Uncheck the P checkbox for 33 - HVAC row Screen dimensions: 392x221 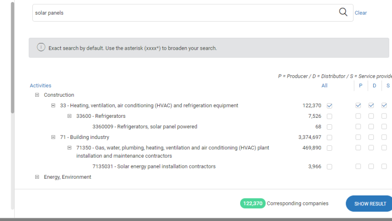(358, 106)
